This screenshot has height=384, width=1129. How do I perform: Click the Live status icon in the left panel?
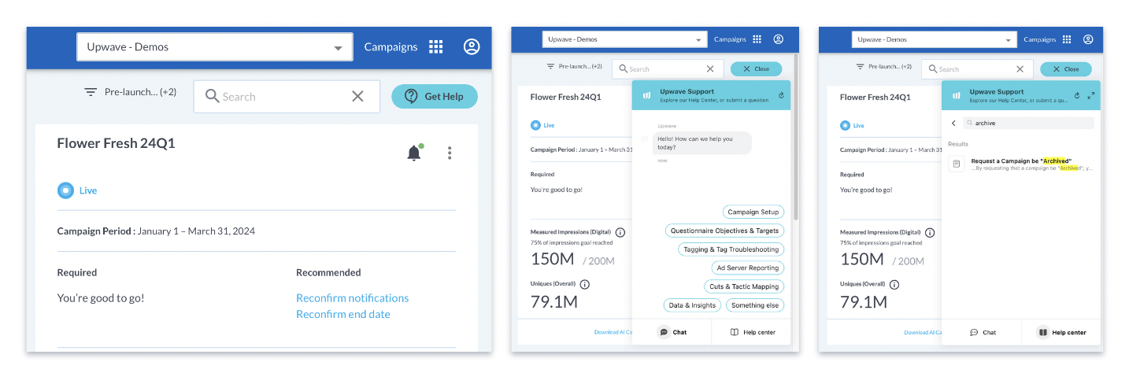tap(65, 190)
